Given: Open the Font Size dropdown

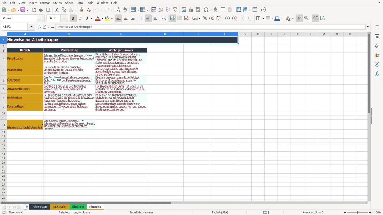Looking at the screenshot, I should pos(64,18).
